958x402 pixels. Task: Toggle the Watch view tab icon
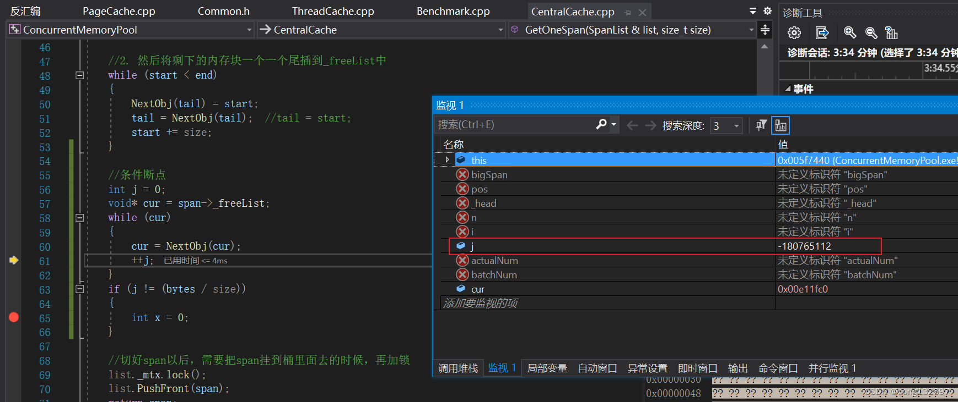tap(781, 125)
